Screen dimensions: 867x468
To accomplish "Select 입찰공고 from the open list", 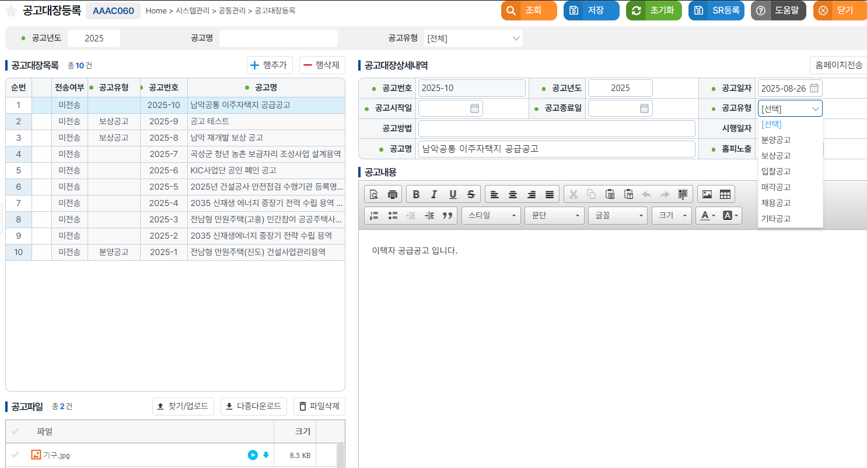I will (x=776, y=172).
